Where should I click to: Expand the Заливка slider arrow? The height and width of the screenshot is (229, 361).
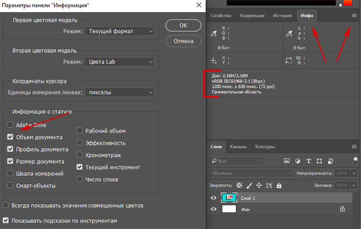point(354,185)
